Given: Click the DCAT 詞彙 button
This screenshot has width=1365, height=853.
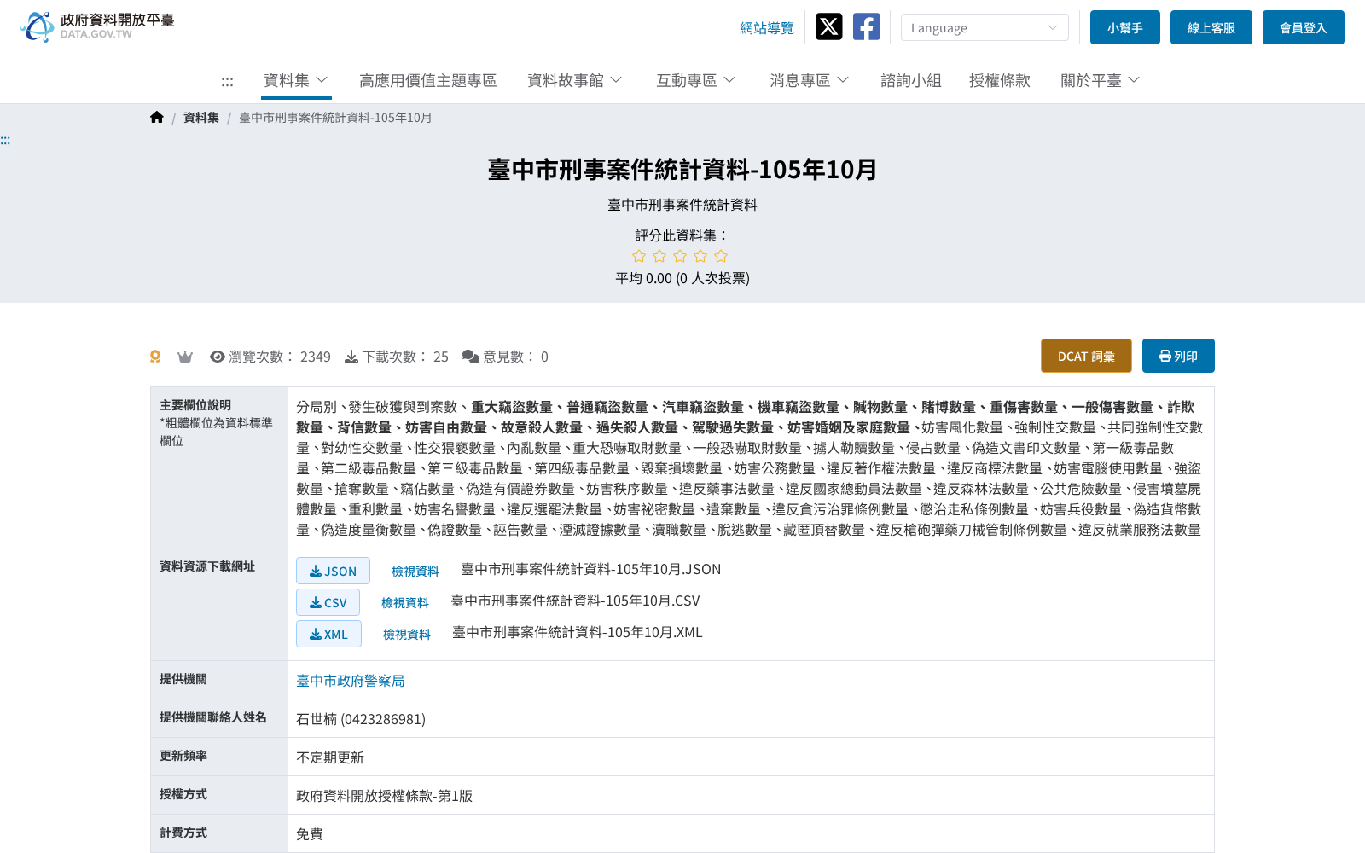Looking at the screenshot, I should click(1086, 356).
